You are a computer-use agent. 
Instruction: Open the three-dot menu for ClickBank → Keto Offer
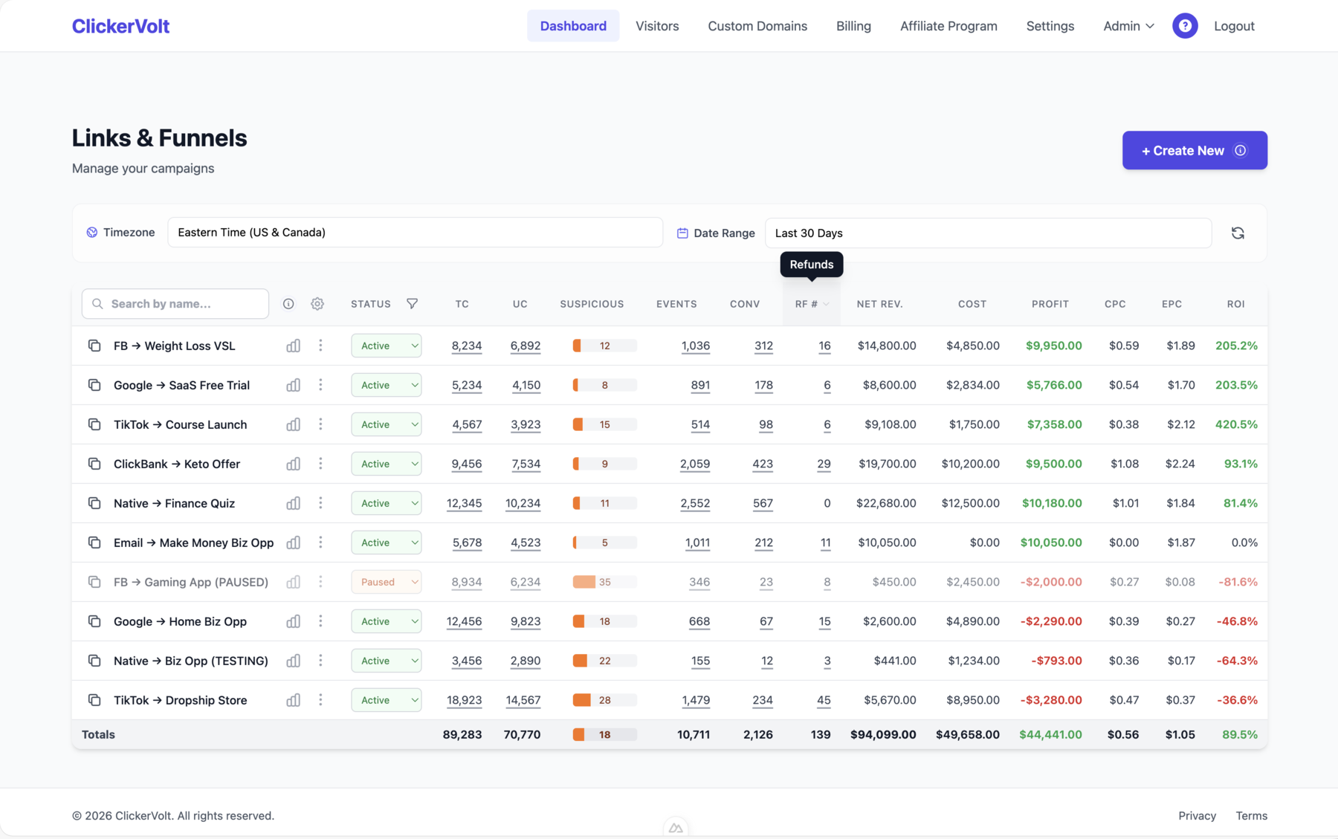tap(320, 464)
